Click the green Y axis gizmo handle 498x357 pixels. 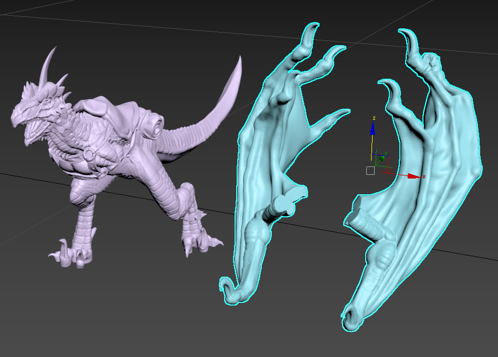(382, 158)
